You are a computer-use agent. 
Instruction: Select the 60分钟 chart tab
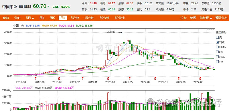[119, 18]
